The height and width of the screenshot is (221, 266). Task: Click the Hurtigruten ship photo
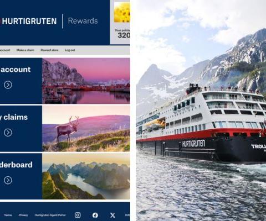tap(201, 110)
